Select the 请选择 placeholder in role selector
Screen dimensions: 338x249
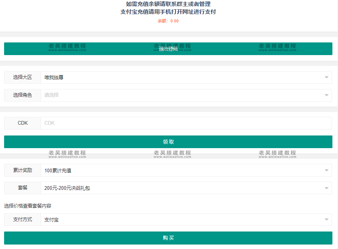point(53,95)
